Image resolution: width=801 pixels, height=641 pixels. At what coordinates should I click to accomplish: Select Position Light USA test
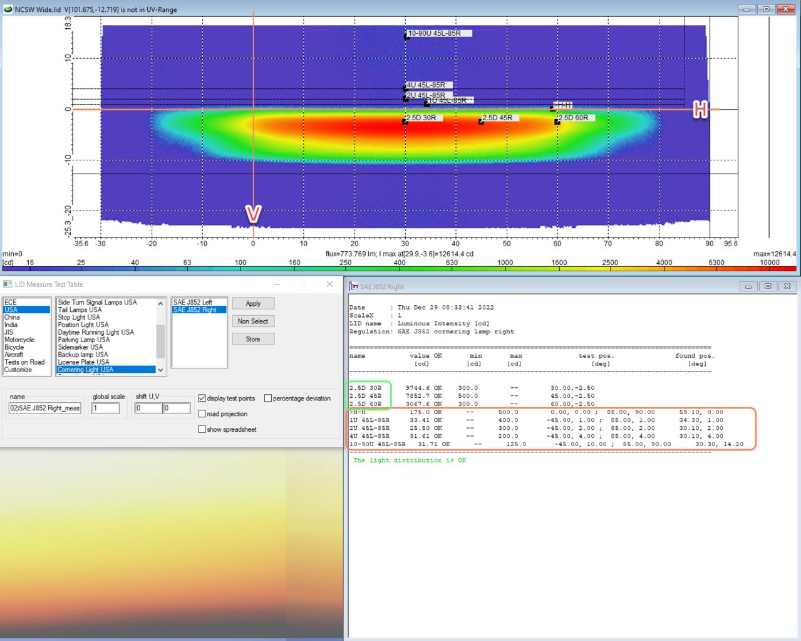pos(106,325)
